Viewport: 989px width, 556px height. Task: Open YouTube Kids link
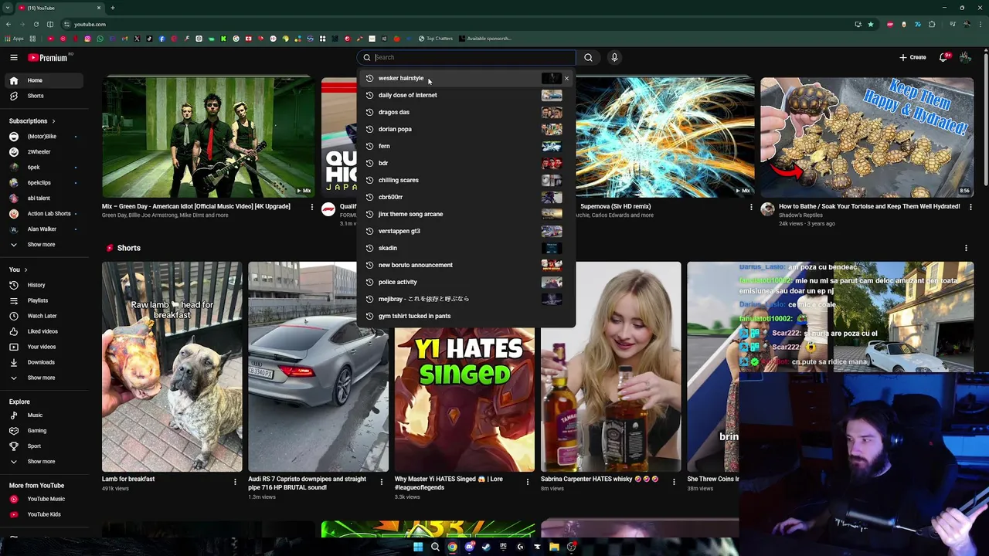click(45, 514)
